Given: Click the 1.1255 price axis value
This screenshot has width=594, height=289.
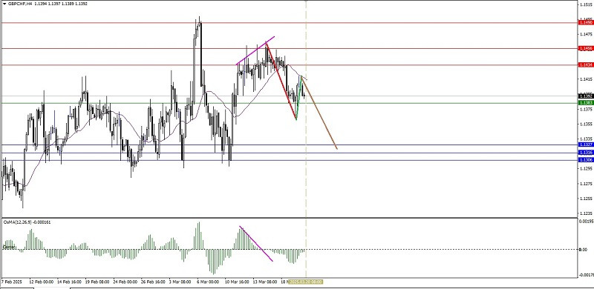Looking at the screenshot, I should click(x=586, y=198).
